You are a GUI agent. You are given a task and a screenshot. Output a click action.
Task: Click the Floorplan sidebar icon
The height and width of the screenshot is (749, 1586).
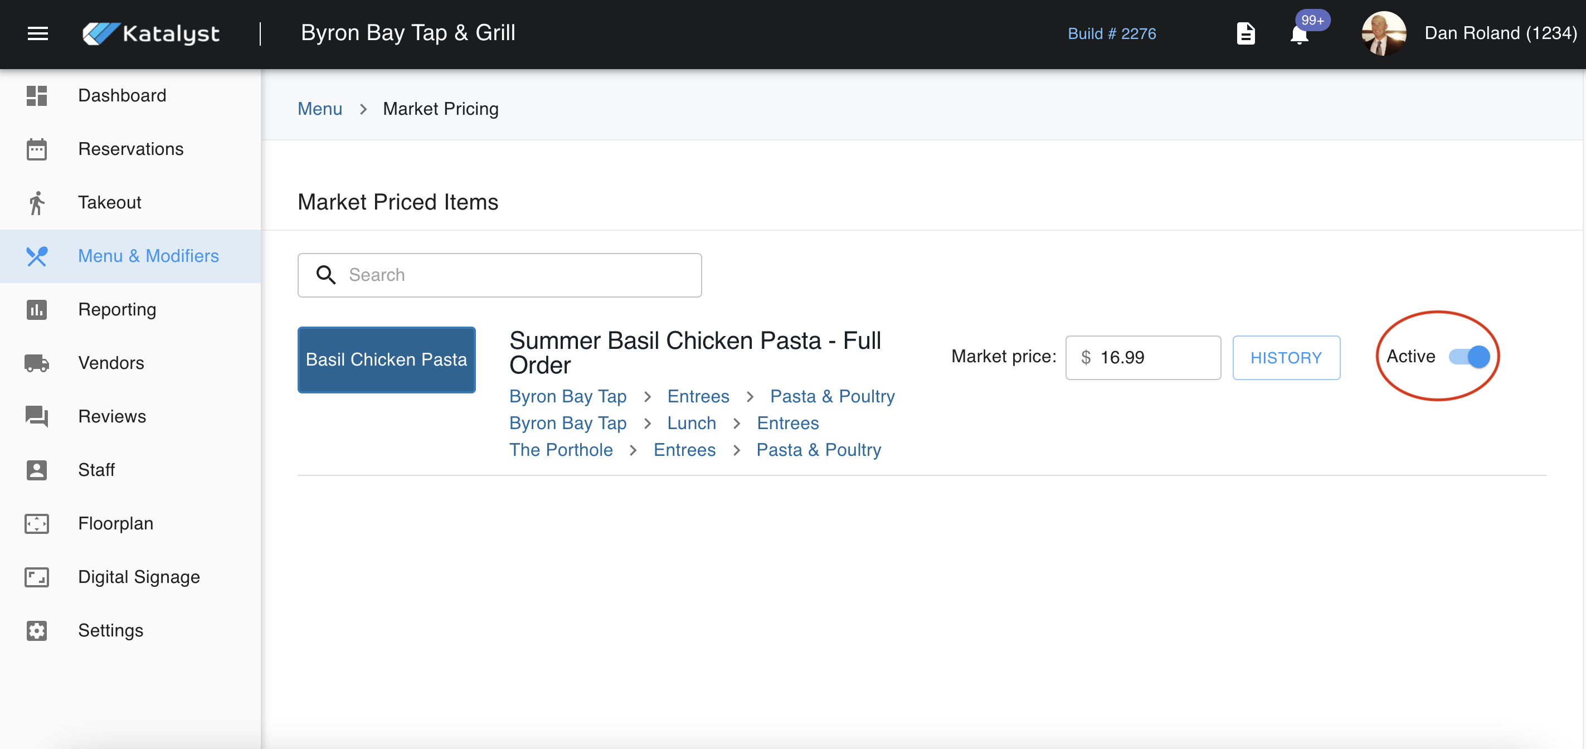tap(36, 523)
